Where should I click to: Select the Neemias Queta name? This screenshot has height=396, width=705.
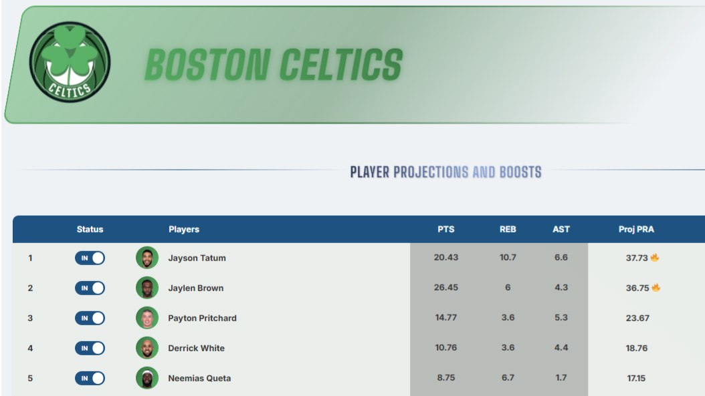pos(199,378)
